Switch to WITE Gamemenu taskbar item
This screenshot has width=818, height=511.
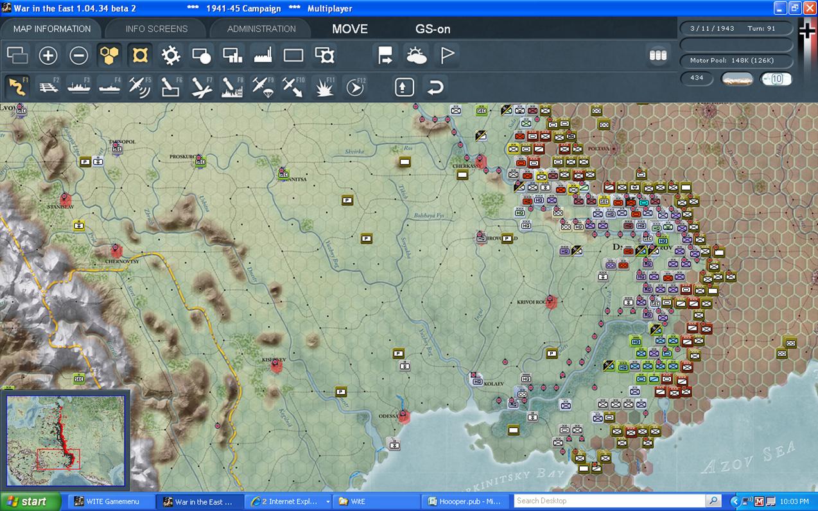112,501
